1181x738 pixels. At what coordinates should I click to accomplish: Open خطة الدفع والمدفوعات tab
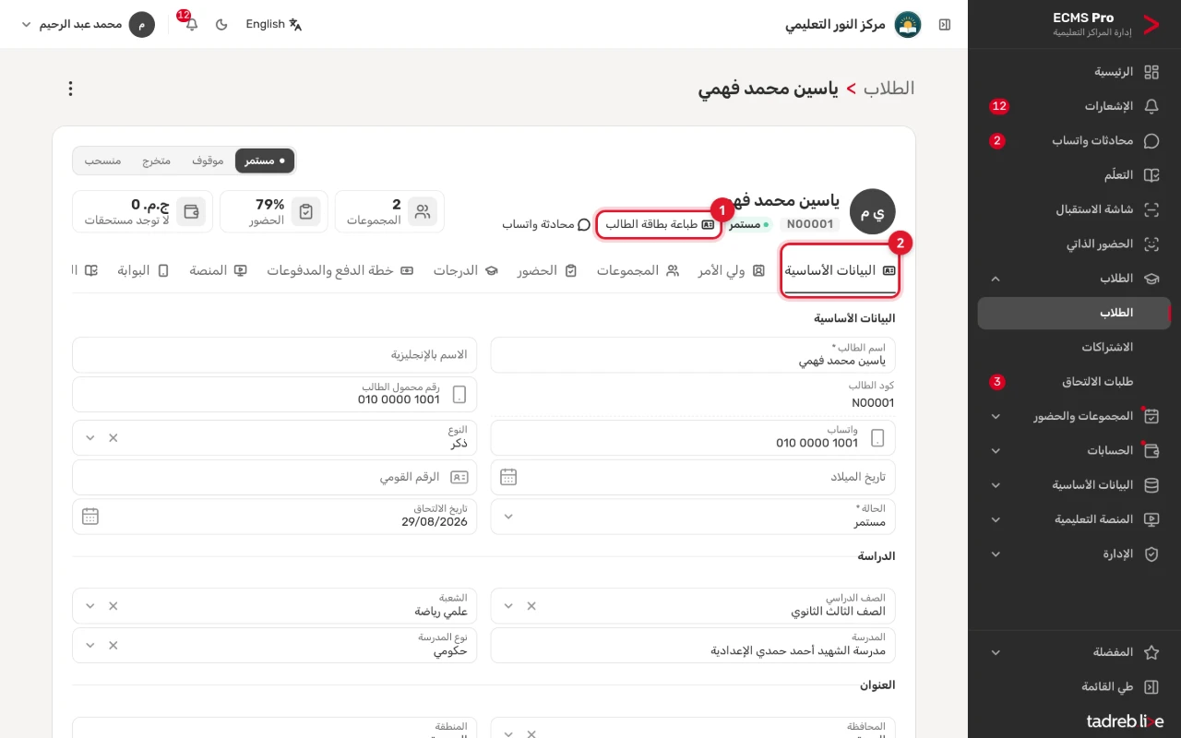pyautogui.click(x=340, y=270)
